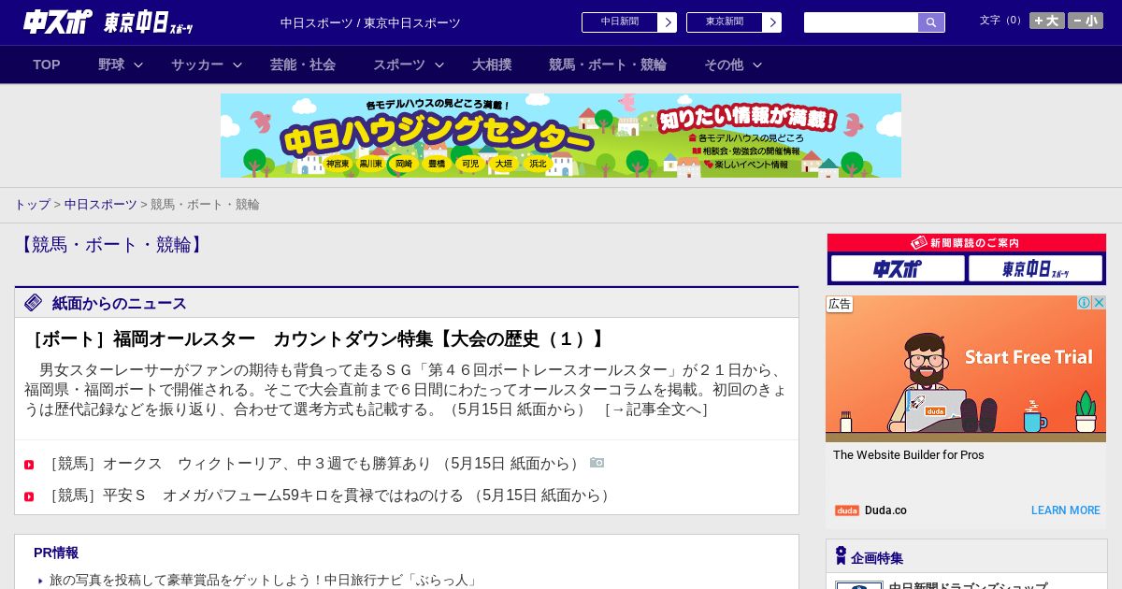Click the Start Free Trial ad image
This screenshot has width=1122, height=589.
click(x=966, y=368)
